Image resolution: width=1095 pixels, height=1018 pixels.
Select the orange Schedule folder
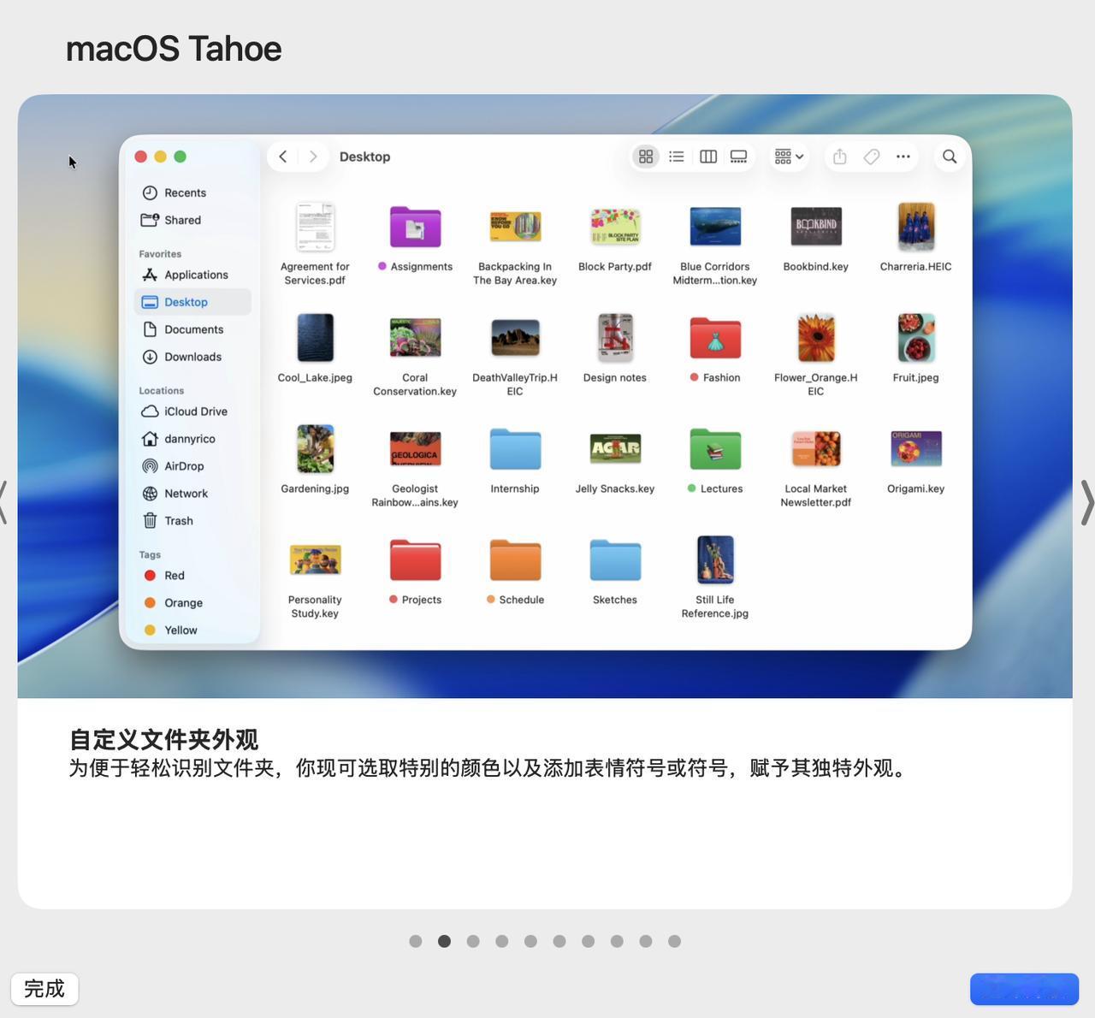coord(515,560)
